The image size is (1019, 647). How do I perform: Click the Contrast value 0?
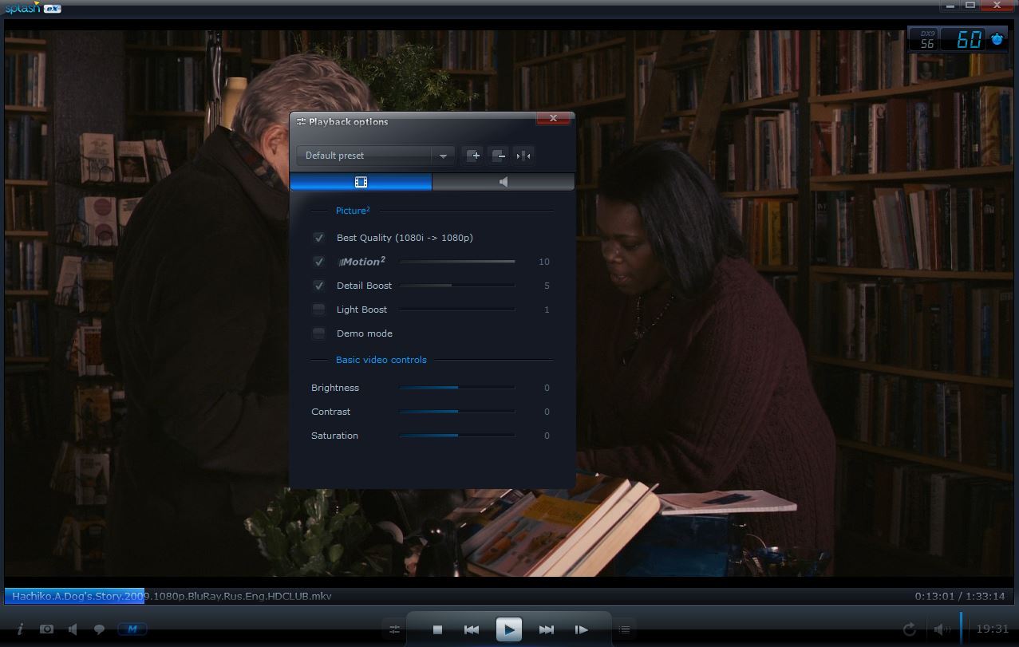[547, 412]
